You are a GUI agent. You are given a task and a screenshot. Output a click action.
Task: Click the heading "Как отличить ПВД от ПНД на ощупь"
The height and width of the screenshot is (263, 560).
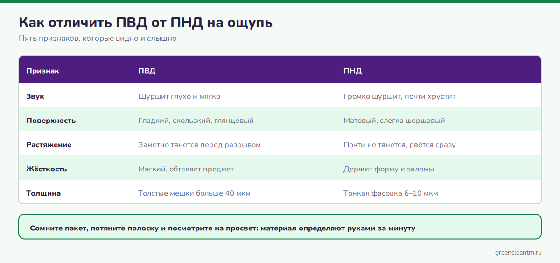[x=146, y=22]
